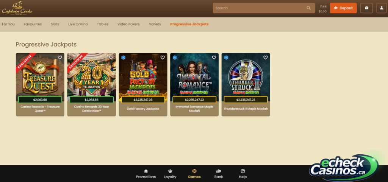Launch the Immortal Romance Maple Moolah thumbnail
This screenshot has height=182, width=388.
(194, 77)
